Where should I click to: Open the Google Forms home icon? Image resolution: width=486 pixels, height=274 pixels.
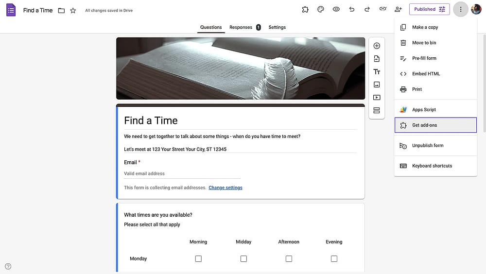point(11,10)
